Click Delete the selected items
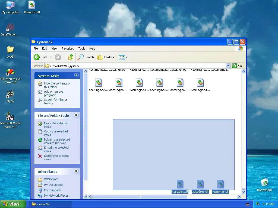This screenshot has width=278, height=208. pyautogui.click(x=56, y=157)
